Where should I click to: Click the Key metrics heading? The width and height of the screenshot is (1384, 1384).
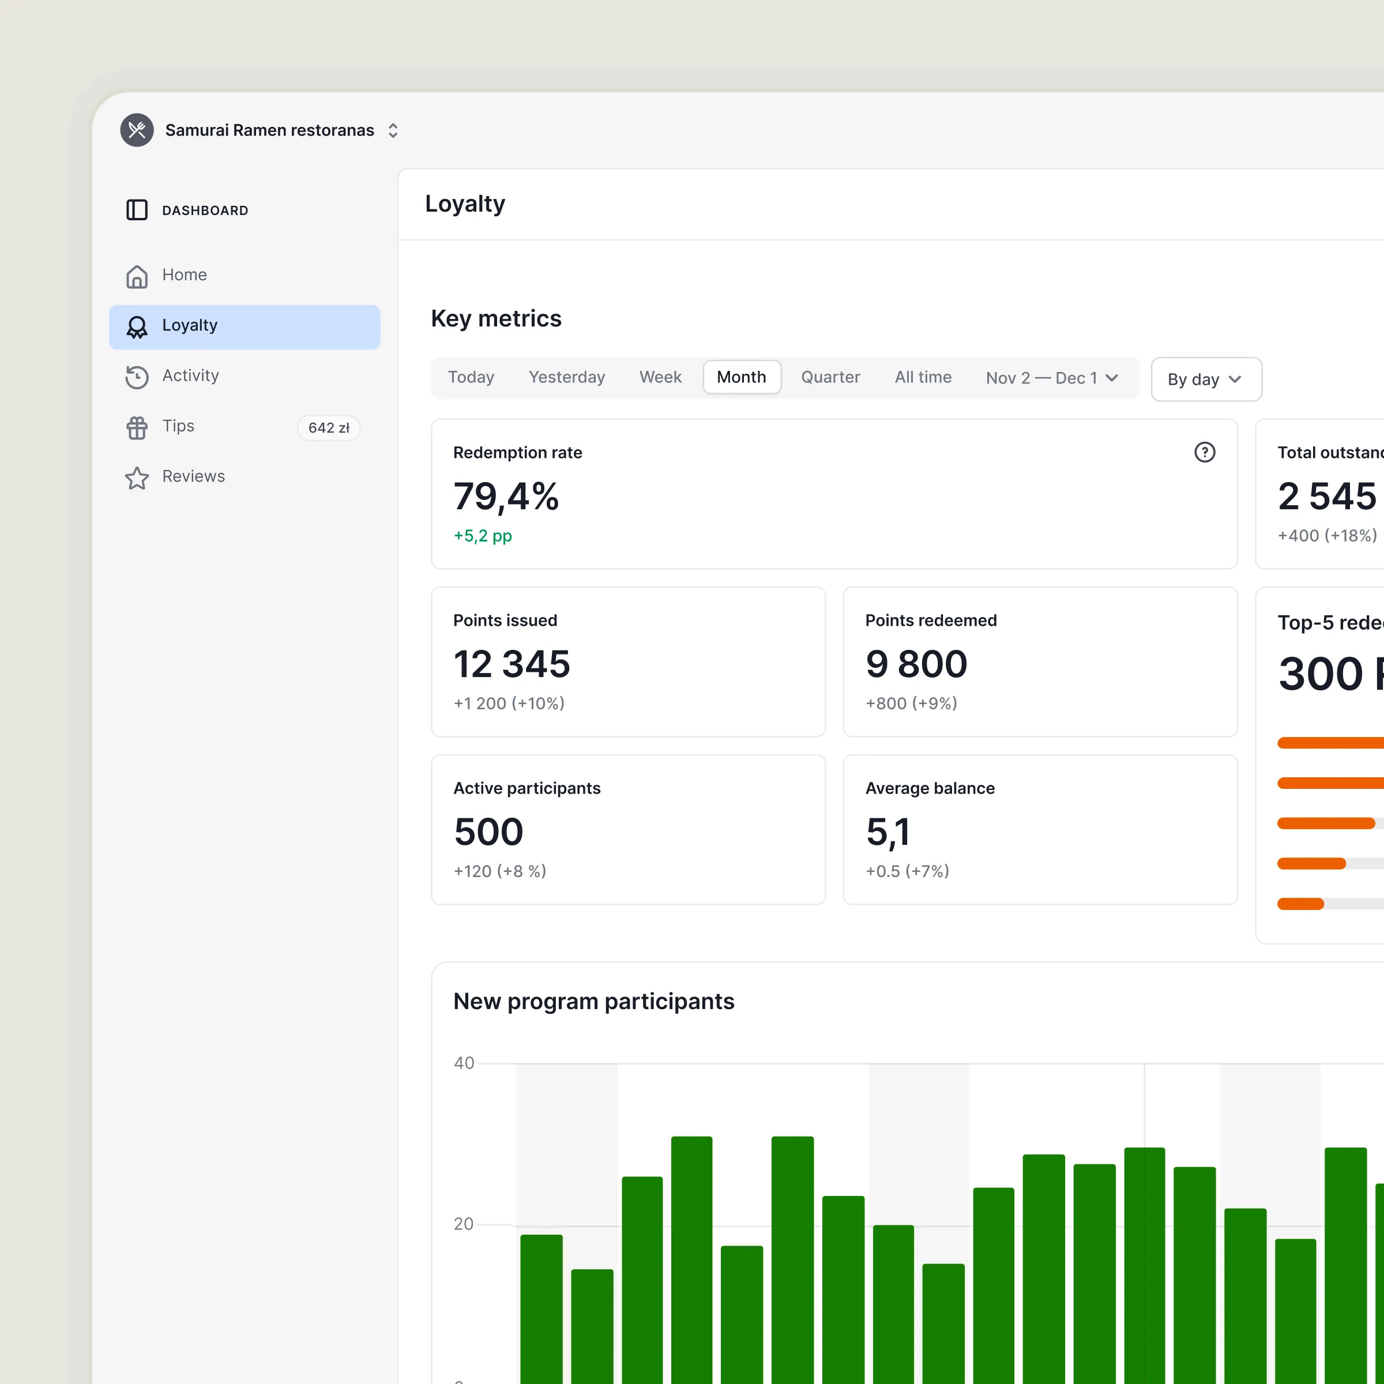[x=496, y=319]
